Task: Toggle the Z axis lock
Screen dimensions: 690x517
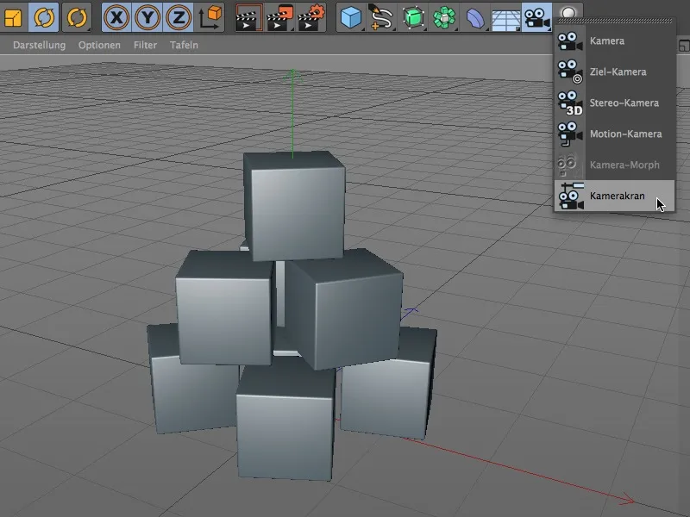Action: click(179, 17)
